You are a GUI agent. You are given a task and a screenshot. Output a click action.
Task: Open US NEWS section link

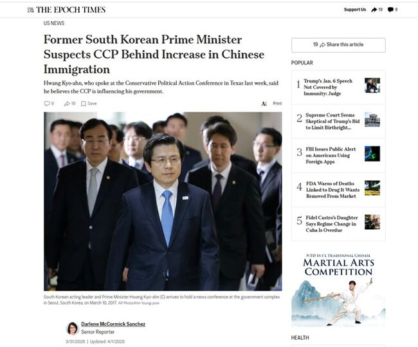(x=54, y=23)
